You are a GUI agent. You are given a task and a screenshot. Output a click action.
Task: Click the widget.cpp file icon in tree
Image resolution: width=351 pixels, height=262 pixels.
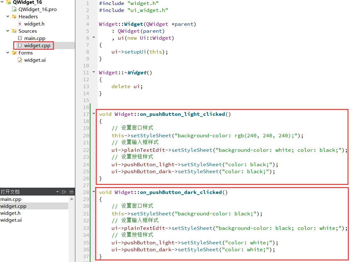pyautogui.click(x=20, y=45)
